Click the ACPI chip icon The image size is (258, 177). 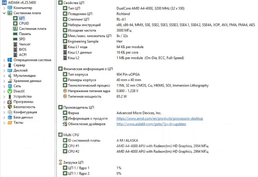[15, 55]
